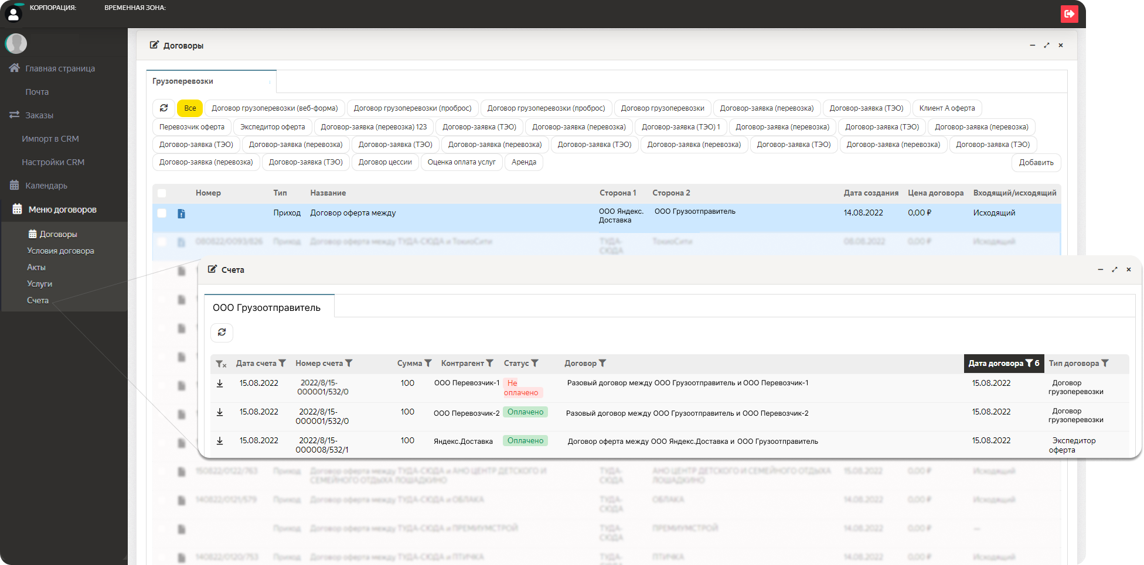The width and height of the screenshot is (1144, 565).
Task: Refresh the contracts list with the reload icon
Action: (164, 108)
